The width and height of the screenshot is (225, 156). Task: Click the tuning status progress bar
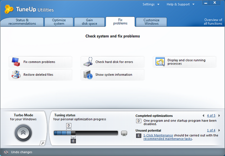click(x=86, y=133)
